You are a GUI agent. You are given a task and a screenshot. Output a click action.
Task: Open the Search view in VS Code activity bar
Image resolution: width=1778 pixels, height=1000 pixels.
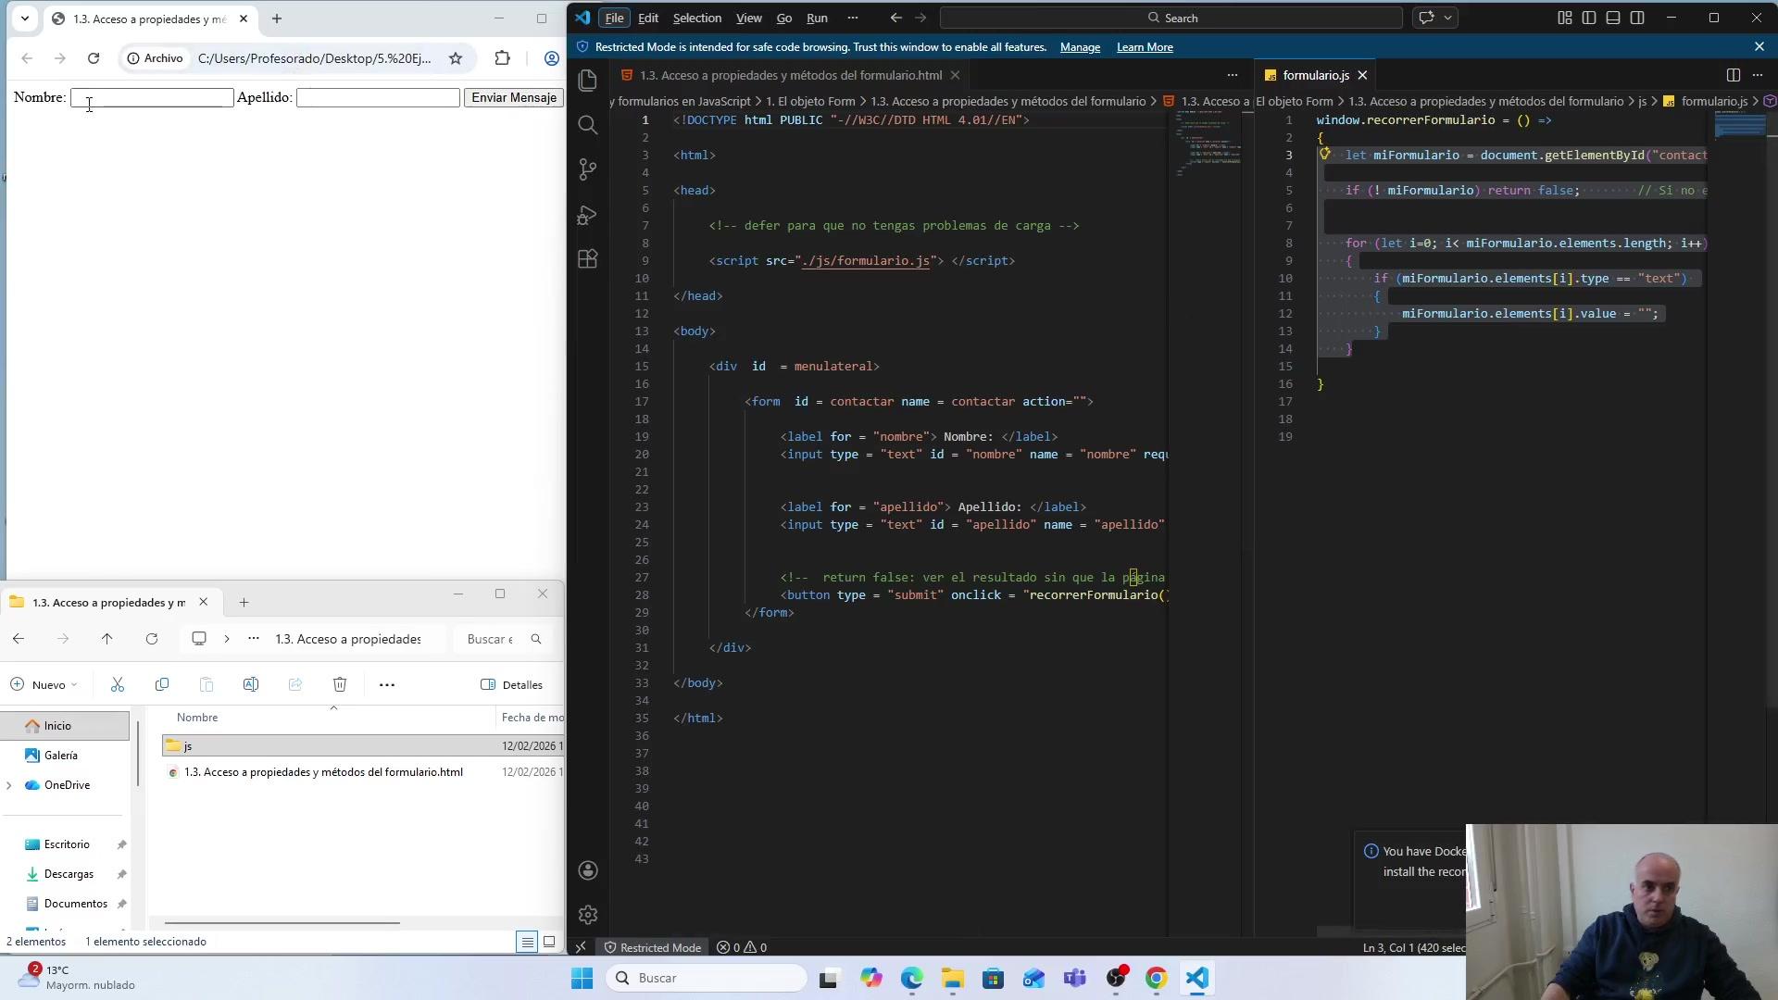tap(587, 125)
